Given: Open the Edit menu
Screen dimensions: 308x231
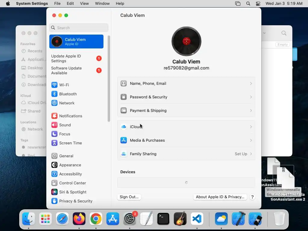Looking at the screenshot, I should tap(70, 4).
